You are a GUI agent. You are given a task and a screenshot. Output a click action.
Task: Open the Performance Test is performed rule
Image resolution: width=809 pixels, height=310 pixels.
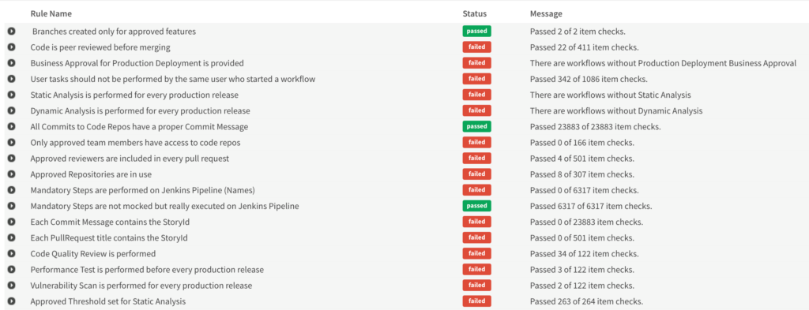[147, 269]
